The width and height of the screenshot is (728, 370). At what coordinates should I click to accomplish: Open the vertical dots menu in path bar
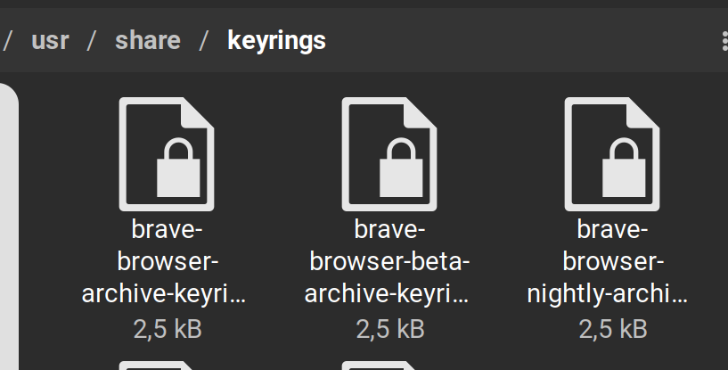click(724, 41)
